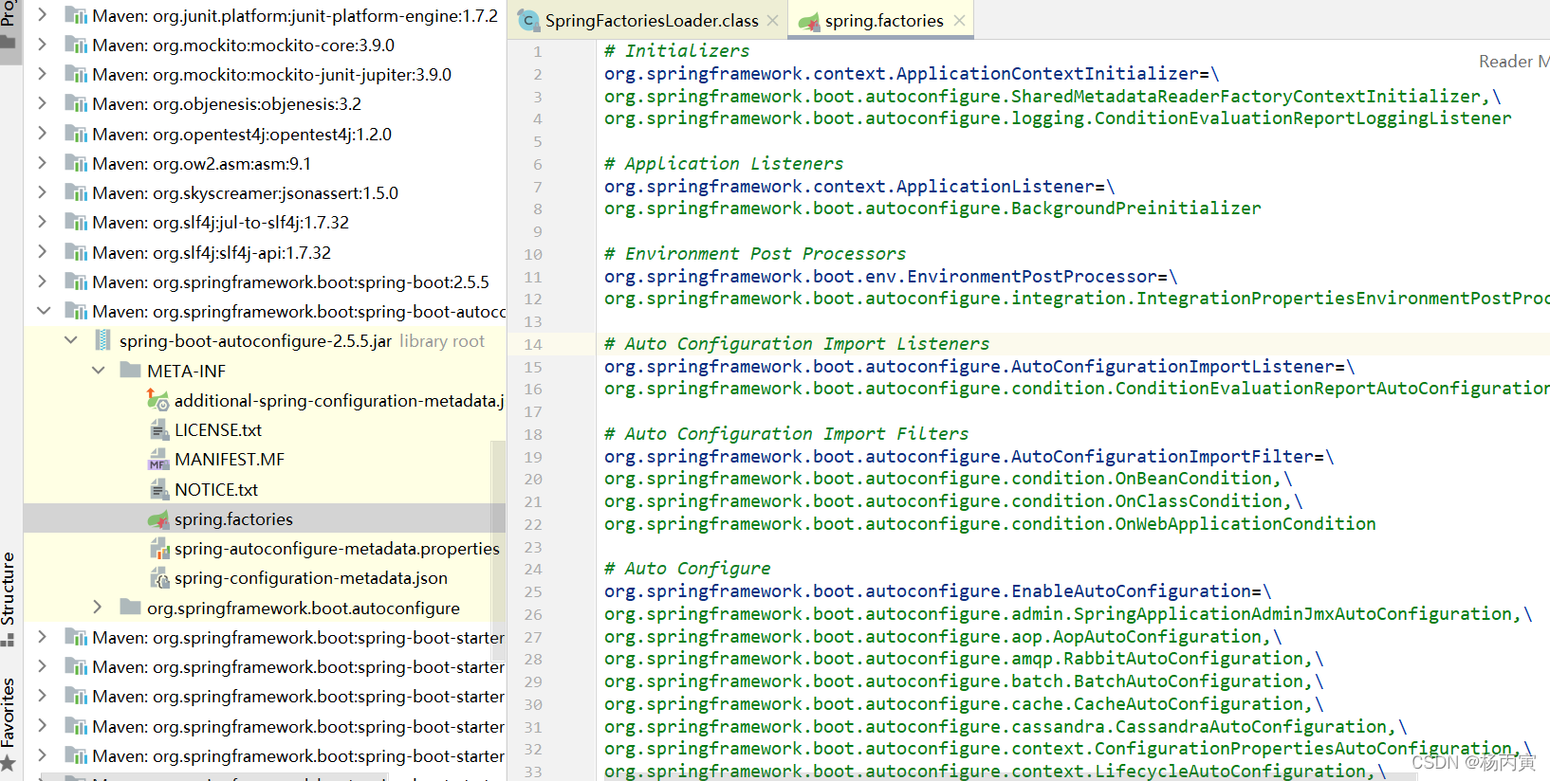Expand Maven spring-boot 2.5.5 library node

pyautogui.click(x=42, y=282)
